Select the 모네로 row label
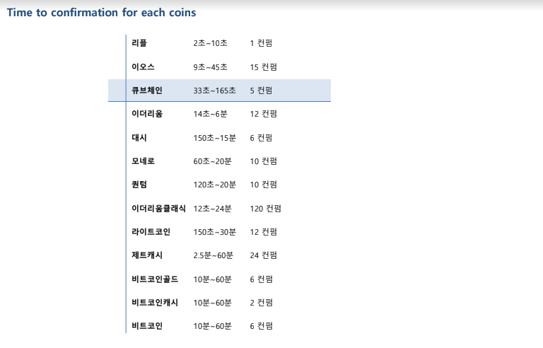Screen dimensions: 543x348 (143, 161)
